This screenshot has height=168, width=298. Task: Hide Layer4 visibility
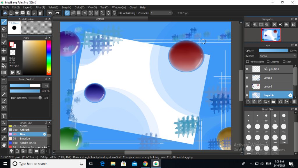point(247,95)
